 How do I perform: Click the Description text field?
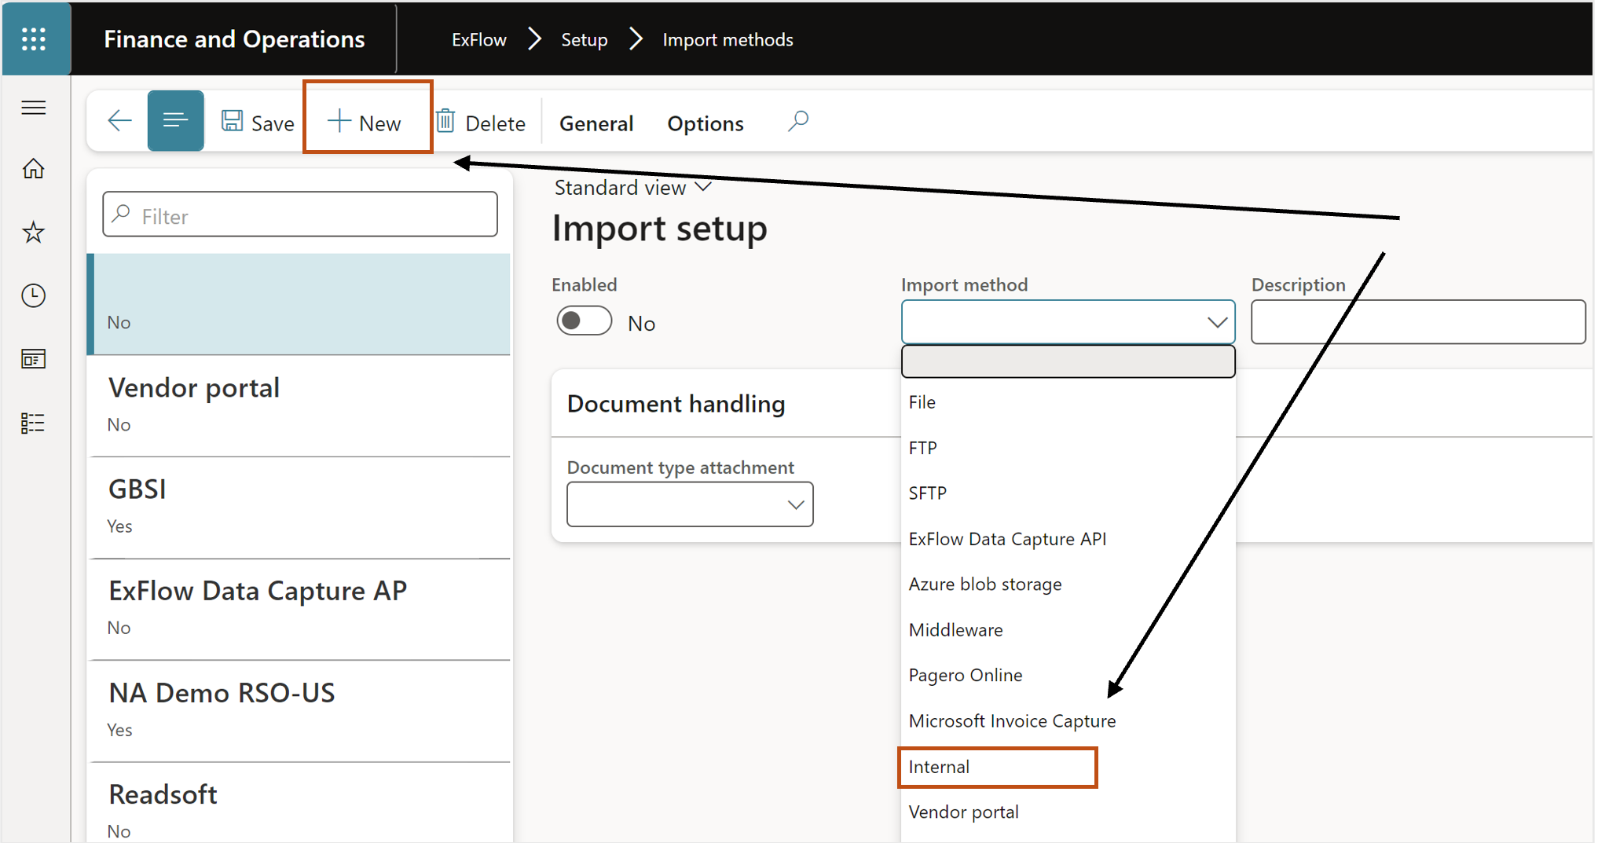(1418, 321)
